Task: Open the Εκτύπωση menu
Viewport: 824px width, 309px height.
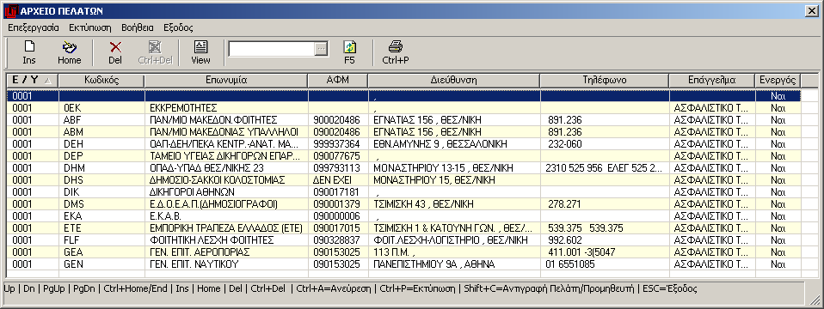Action: coord(89,27)
